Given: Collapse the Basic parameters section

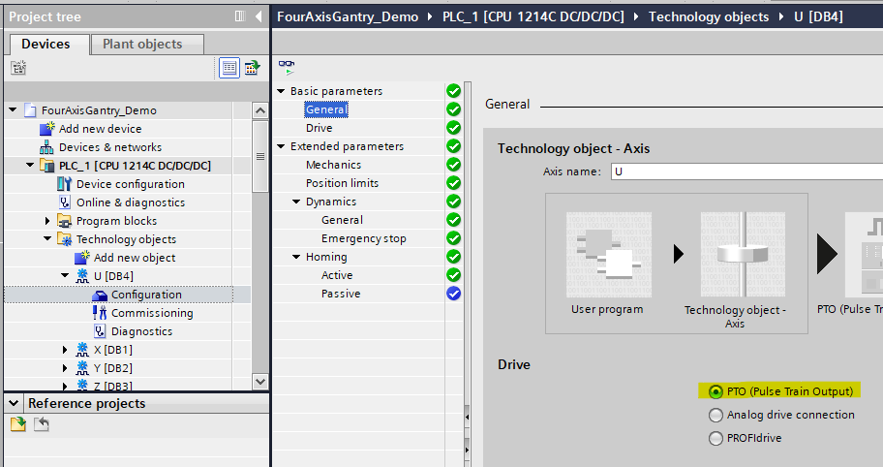Looking at the screenshot, I should 281,91.
